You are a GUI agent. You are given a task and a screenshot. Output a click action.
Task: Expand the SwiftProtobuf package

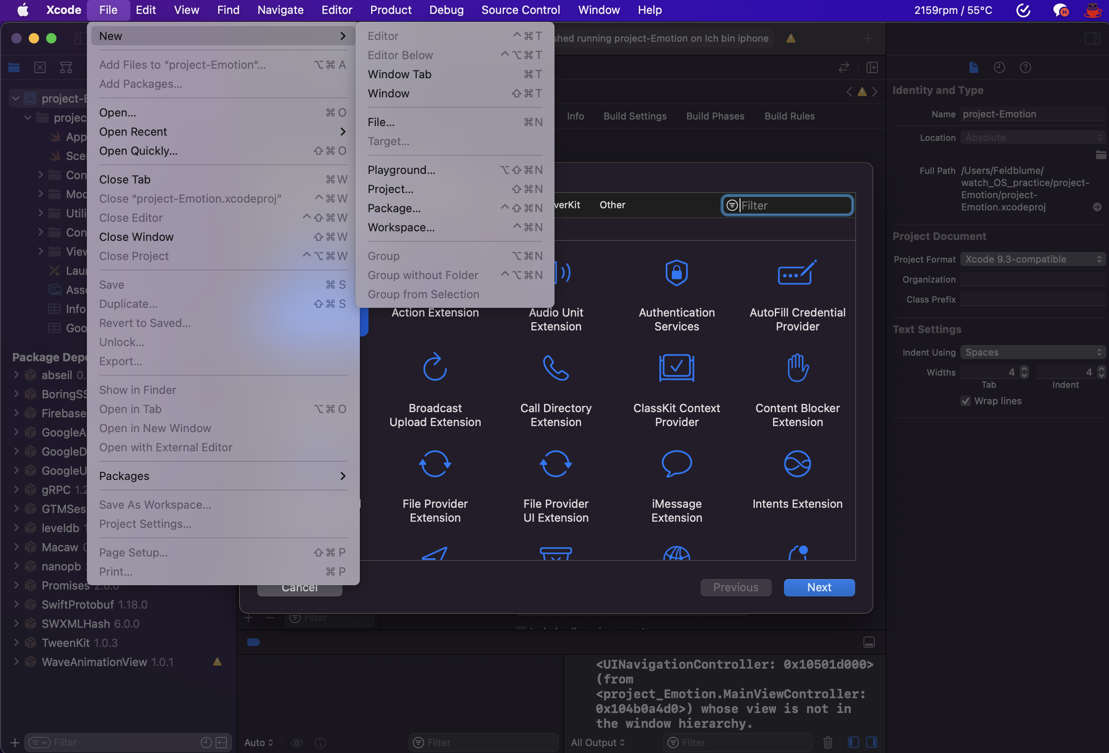tap(16, 604)
